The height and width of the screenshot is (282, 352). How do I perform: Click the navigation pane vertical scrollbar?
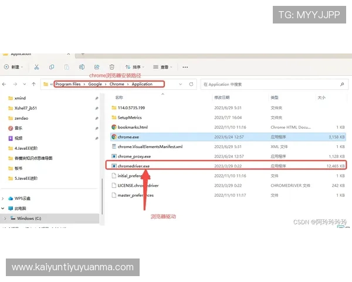[102, 196]
